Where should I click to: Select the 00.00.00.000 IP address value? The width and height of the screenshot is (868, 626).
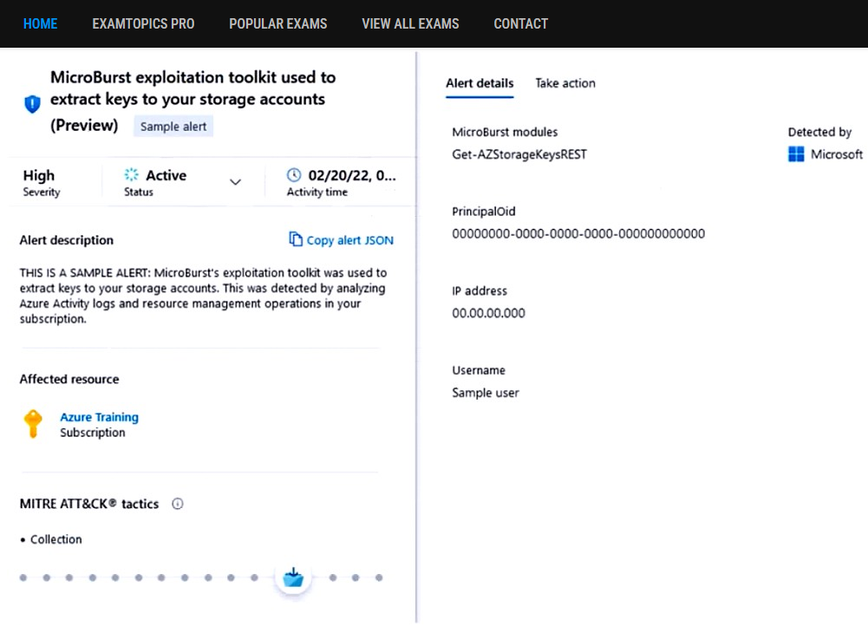tap(489, 313)
